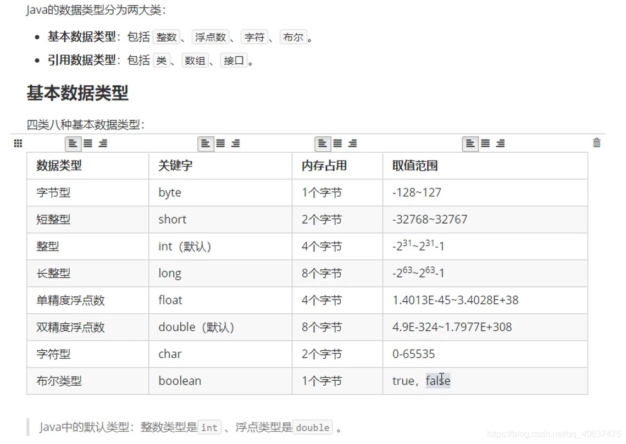Center align the 取值范围 column

485,143
